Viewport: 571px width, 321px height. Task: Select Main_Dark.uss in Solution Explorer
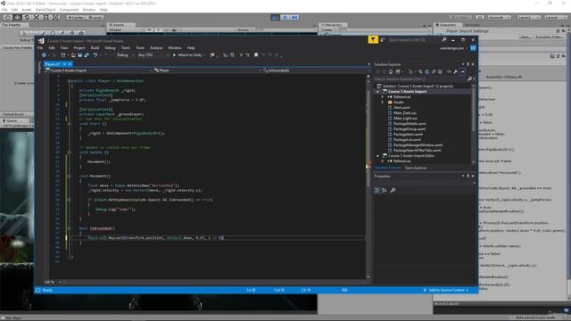pyautogui.click(x=404, y=113)
